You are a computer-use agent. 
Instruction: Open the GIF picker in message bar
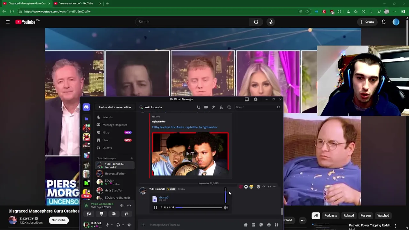coord(253,225)
